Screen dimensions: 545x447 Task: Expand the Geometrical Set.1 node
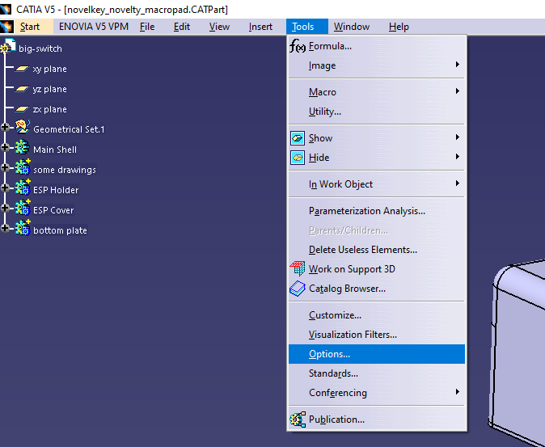point(5,127)
